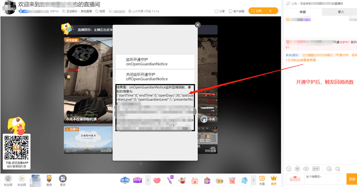This screenshot has width=357, height=187.
Task: Send the blue crystal gift
Action: click(x=245, y=180)
